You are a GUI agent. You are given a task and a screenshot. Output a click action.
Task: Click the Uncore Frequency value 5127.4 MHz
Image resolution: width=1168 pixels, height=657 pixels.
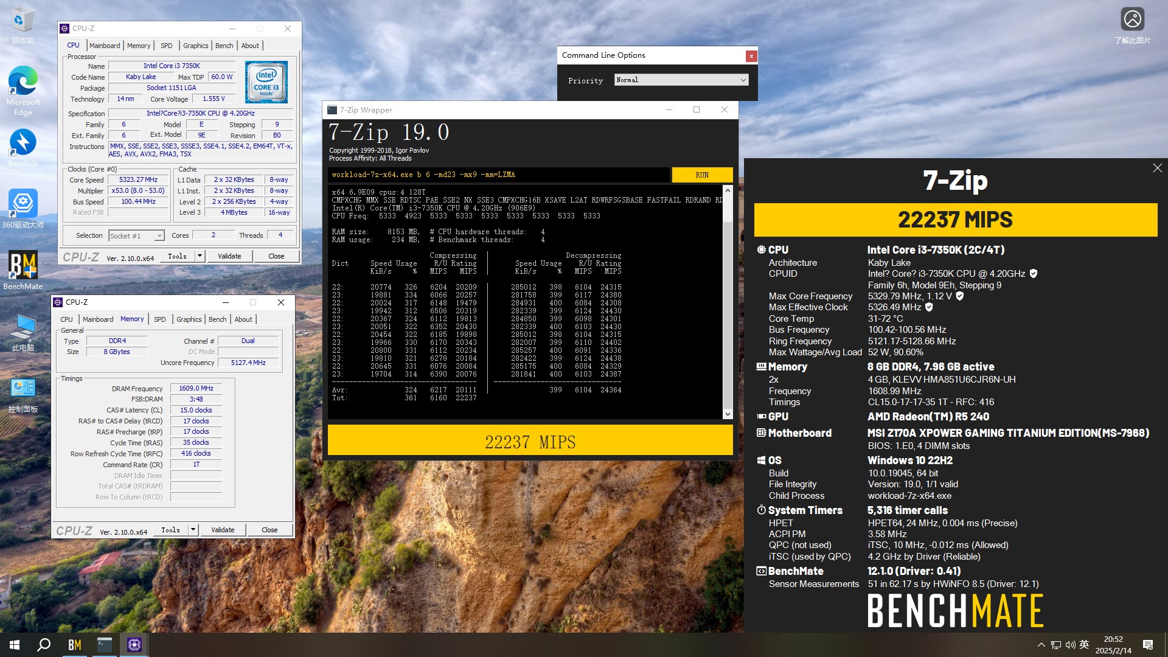tap(248, 363)
